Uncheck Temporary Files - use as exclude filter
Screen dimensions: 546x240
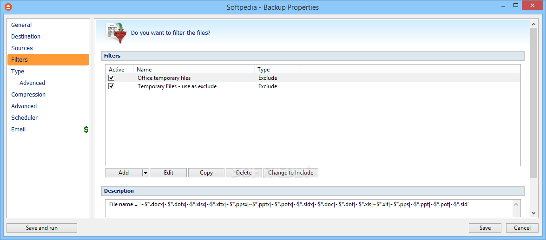pos(112,86)
